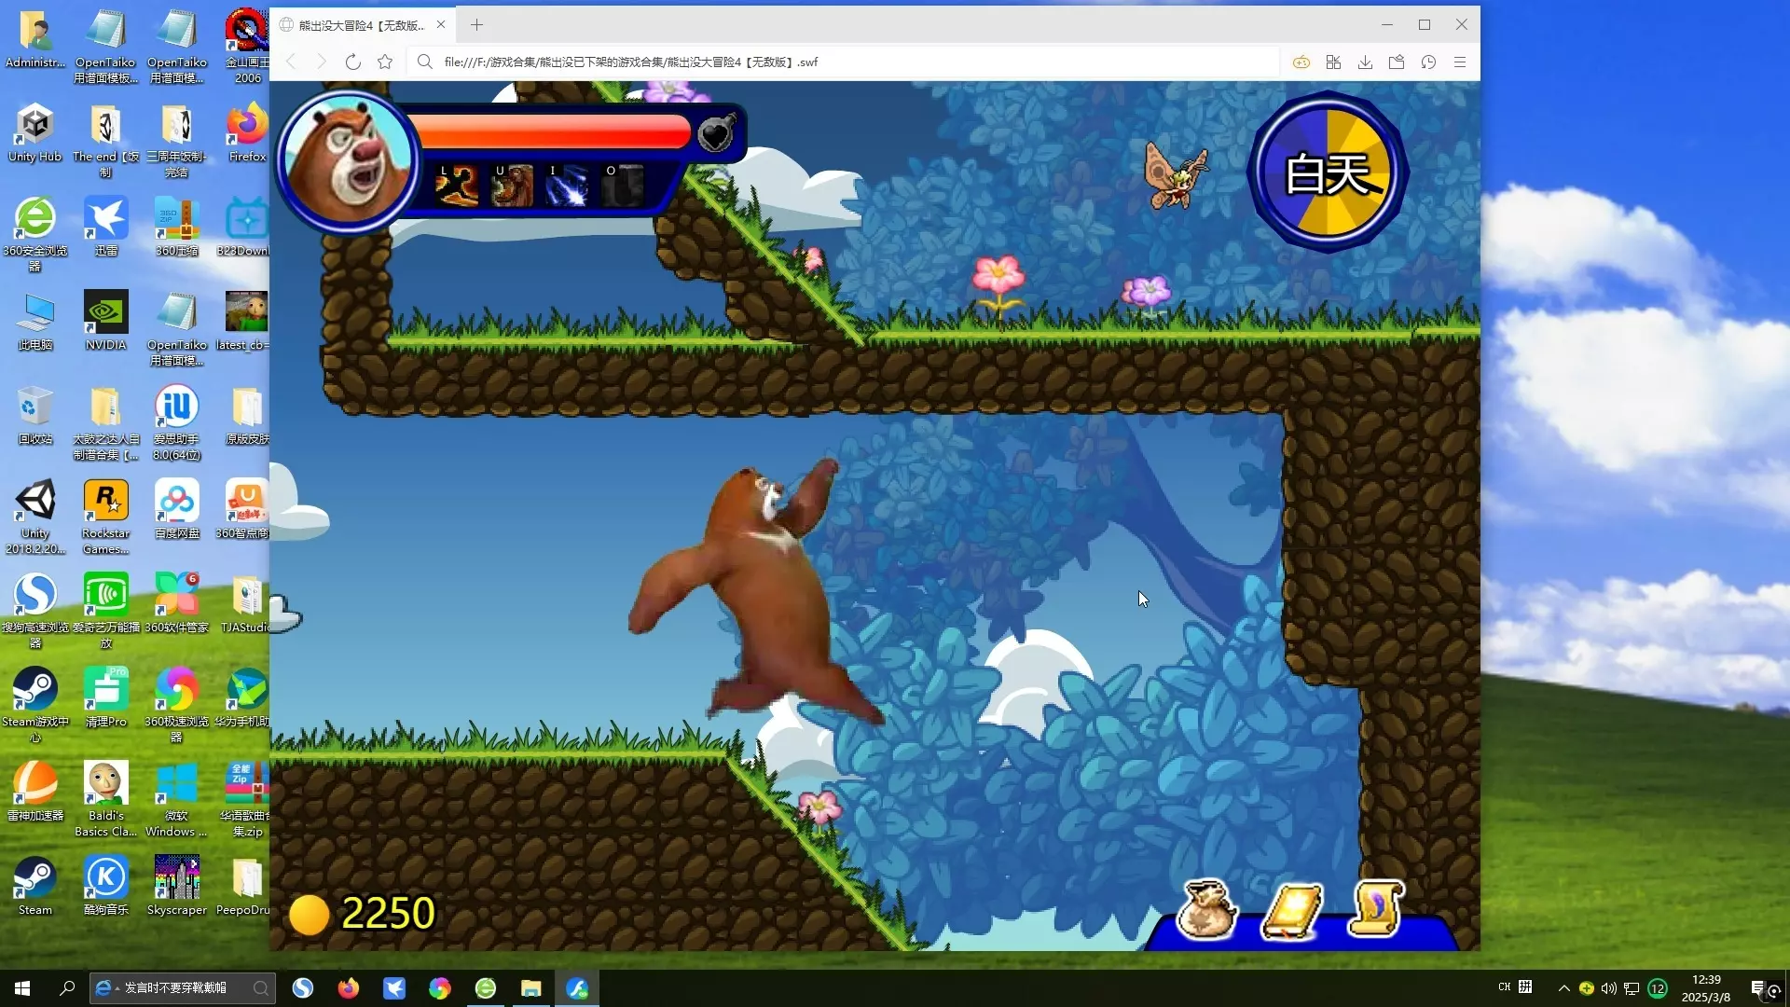Click the bookmark star icon
1790x1007 pixels.
point(385,62)
